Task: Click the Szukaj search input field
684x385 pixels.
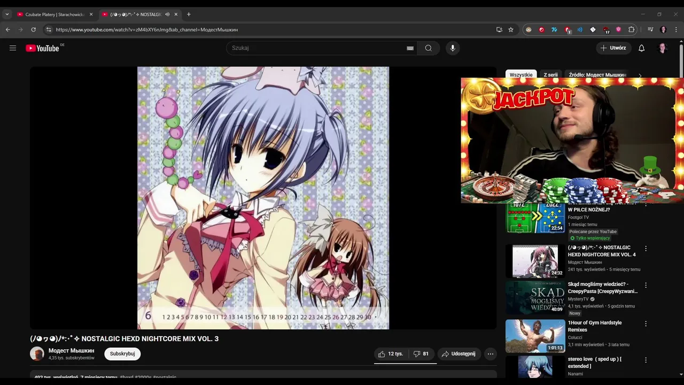Action: pos(317,48)
